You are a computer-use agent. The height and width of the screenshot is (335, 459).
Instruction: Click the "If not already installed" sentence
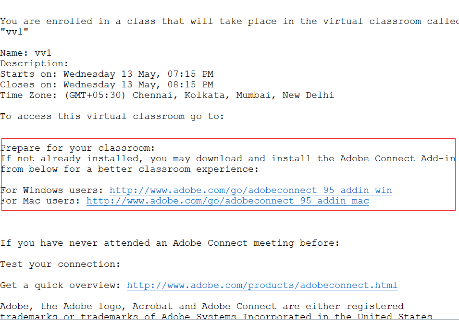pyautogui.click(x=227, y=158)
